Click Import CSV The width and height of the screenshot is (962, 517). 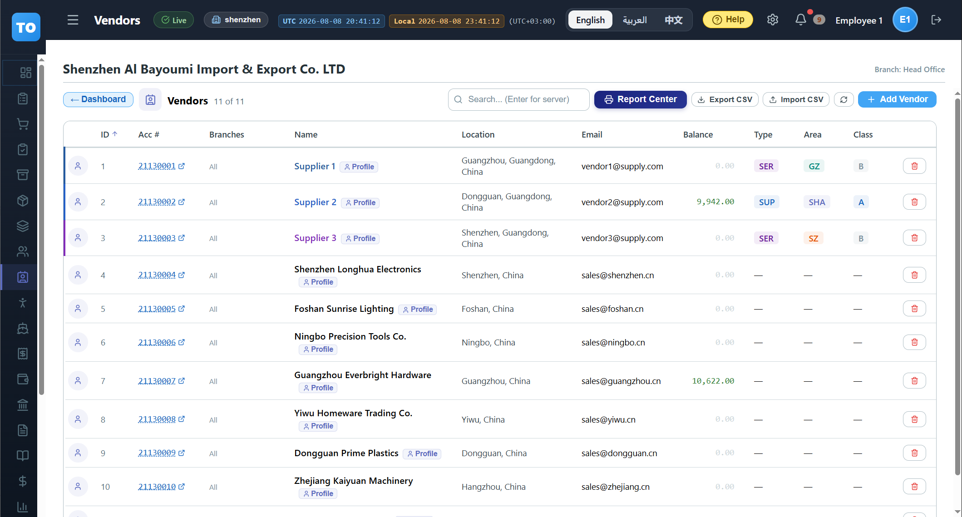(x=796, y=99)
